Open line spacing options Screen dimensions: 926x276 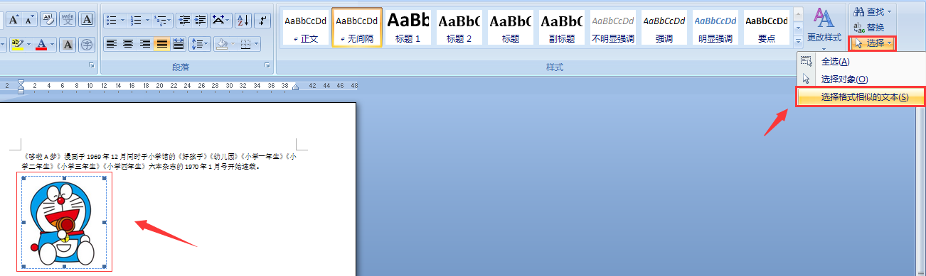[x=200, y=45]
